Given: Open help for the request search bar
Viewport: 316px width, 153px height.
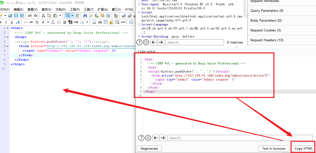Looking at the screenshot, I should pyautogui.click(x=139, y=42).
